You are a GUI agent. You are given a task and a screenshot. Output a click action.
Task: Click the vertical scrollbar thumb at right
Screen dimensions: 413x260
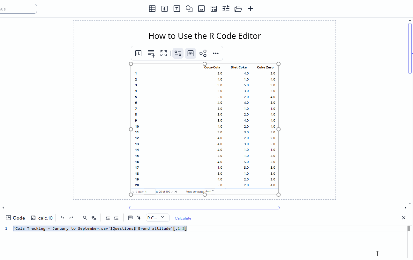(410, 48)
